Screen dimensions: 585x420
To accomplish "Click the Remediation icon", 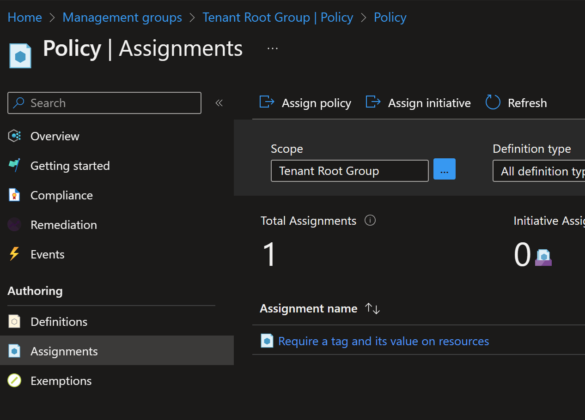I will tap(14, 224).
